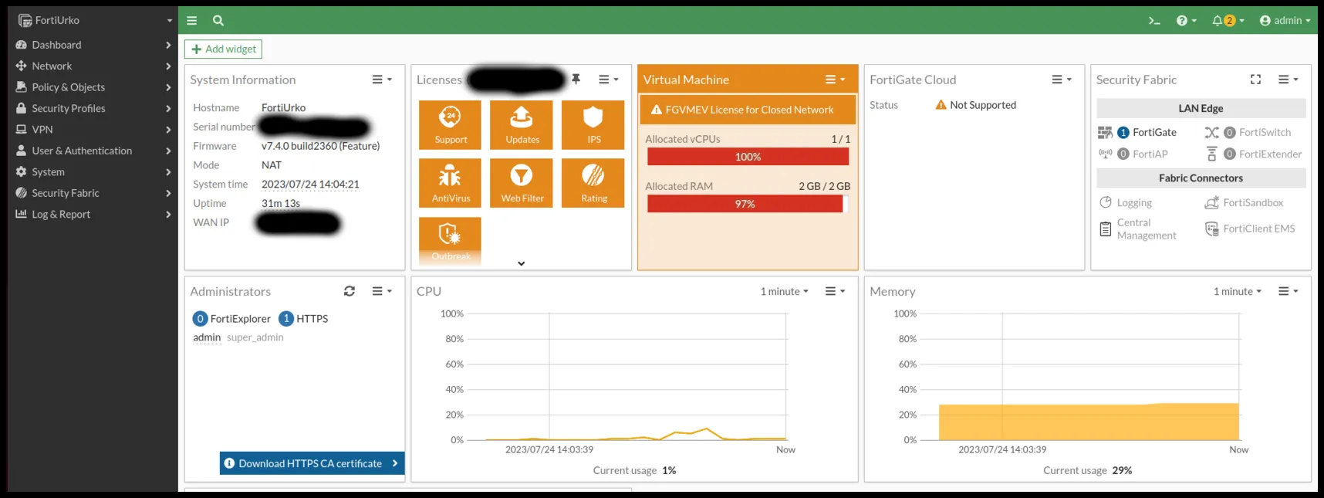This screenshot has height=498, width=1324.
Task: Open Memory widget 1 minute dropdown
Action: [x=1237, y=291]
